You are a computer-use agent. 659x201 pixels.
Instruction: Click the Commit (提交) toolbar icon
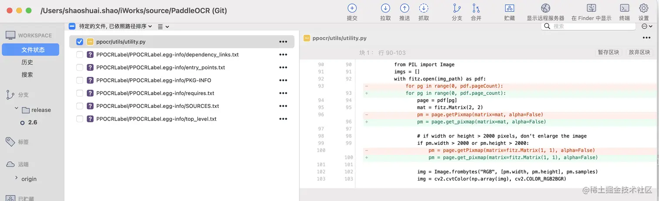coord(352,8)
